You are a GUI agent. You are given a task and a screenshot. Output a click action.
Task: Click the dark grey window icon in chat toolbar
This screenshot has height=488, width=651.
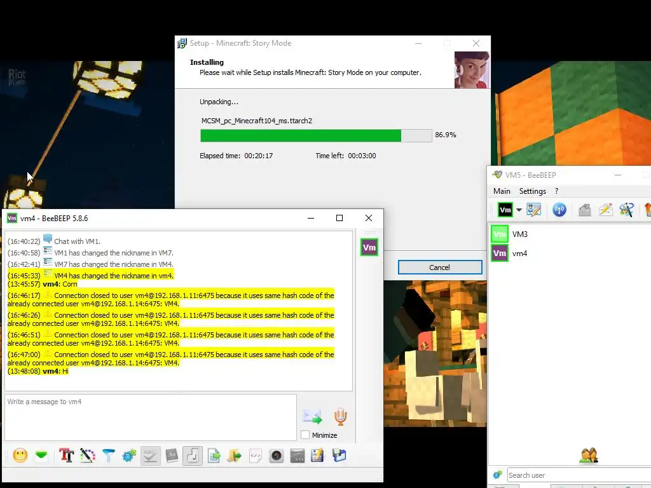click(298, 456)
